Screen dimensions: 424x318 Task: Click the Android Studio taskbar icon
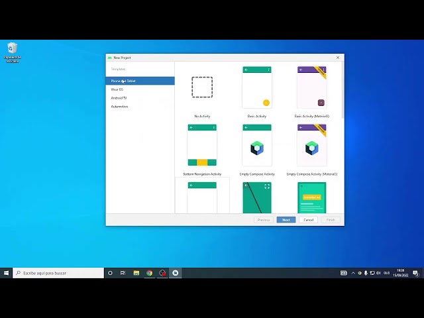pyautogui.click(x=175, y=273)
